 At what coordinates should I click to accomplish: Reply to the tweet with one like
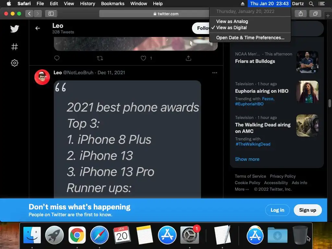pyautogui.click(x=57, y=58)
